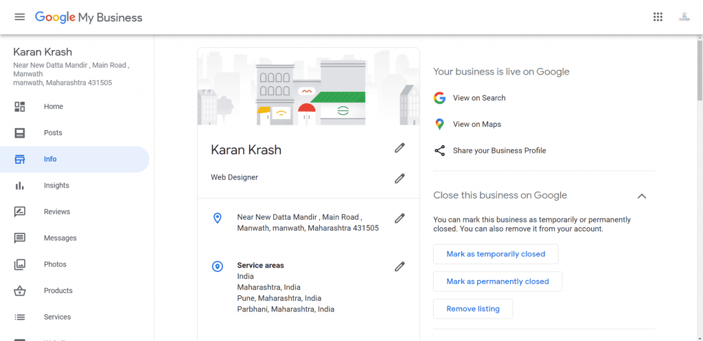703x341 pixels.
Task: Click View on Maps link
Action: [x=476, y=124]
